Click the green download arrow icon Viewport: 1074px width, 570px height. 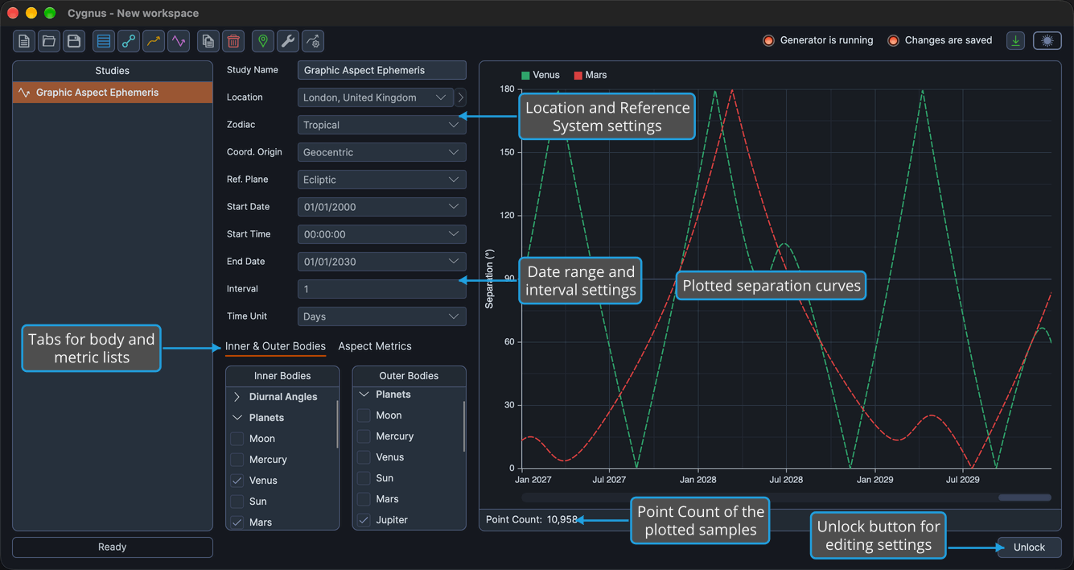tap(1016, 40)
